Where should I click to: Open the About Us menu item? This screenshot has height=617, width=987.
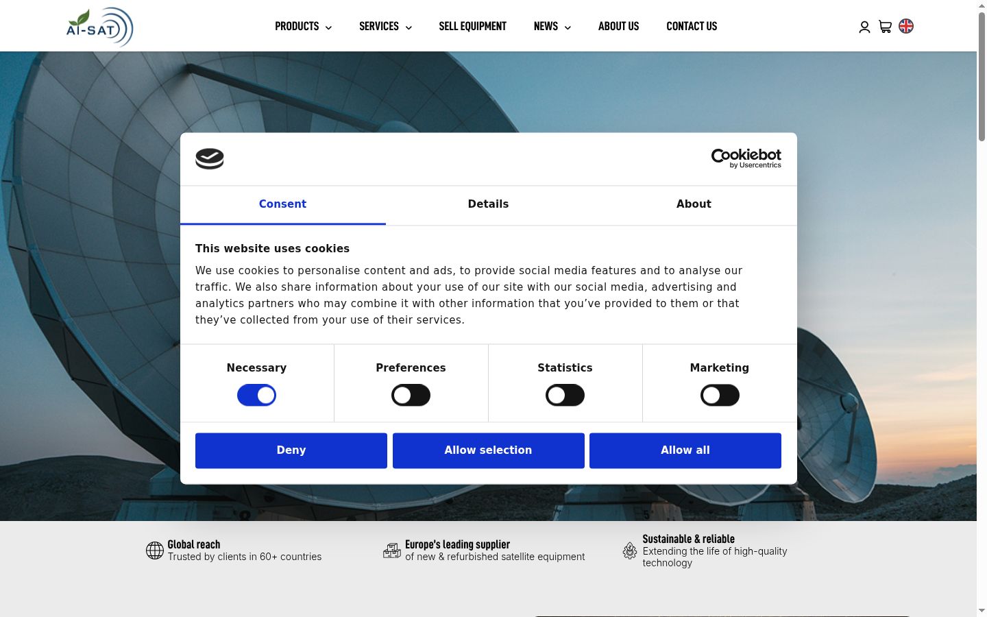[x=618, y=26]
